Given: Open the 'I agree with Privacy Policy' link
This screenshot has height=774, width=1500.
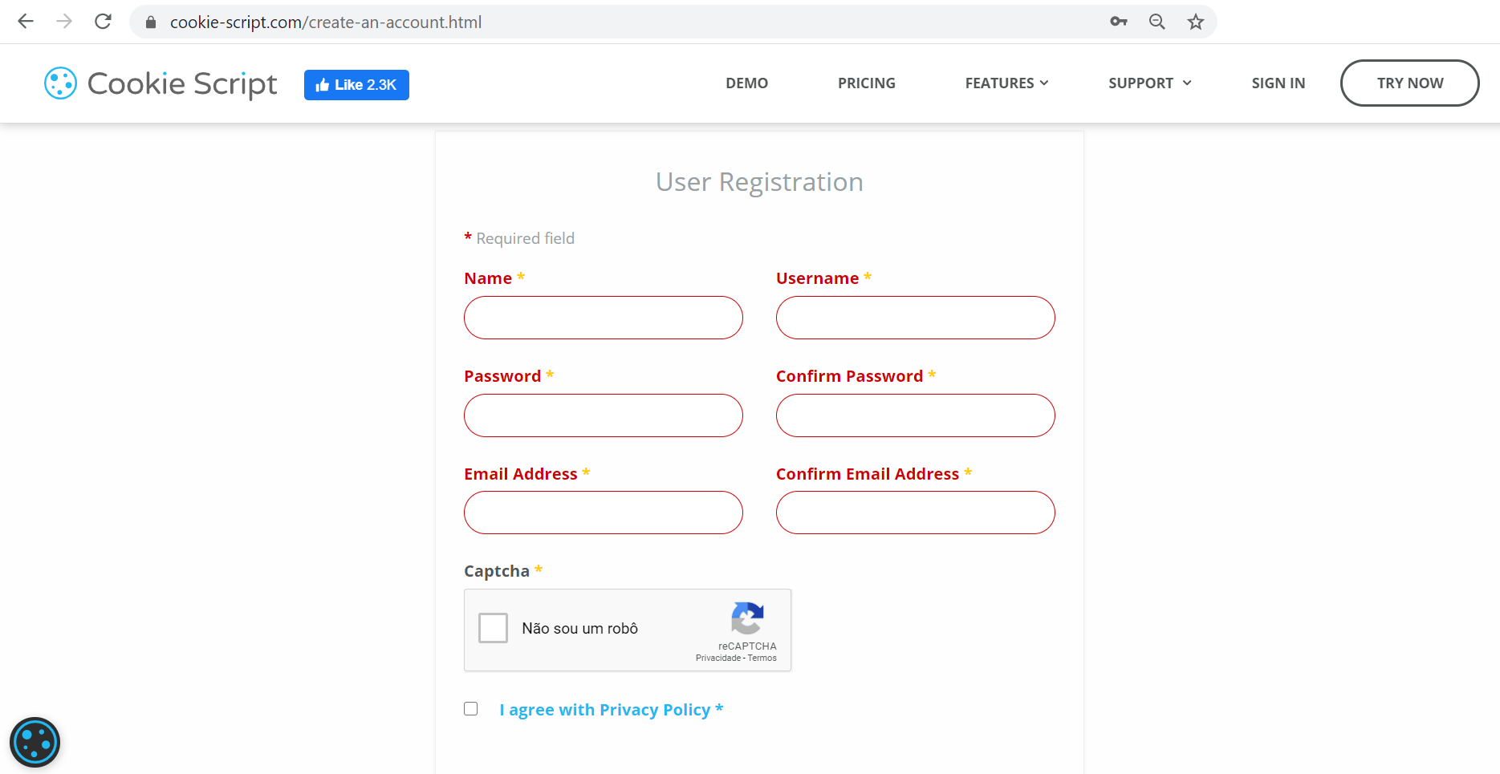Looking at the screenshot, I should (604, 710).
